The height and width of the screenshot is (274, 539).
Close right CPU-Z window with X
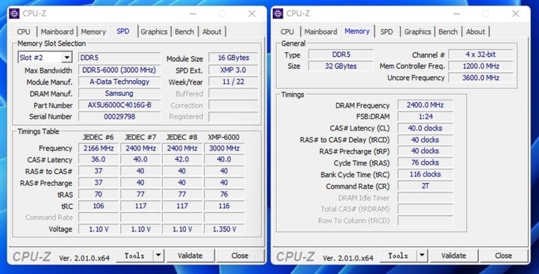coord(515,13)
